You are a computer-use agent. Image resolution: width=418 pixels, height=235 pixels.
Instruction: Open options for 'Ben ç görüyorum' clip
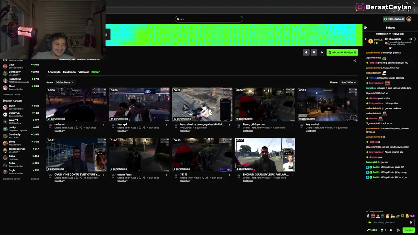292,124
